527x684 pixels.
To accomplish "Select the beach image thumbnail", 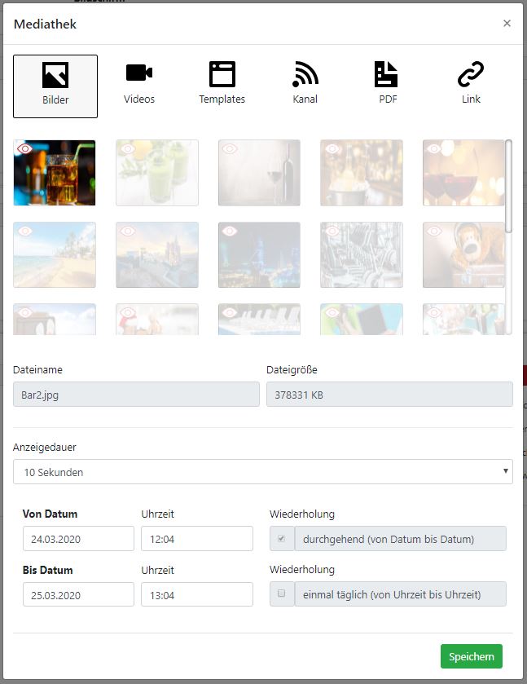I will pos(55,255).
